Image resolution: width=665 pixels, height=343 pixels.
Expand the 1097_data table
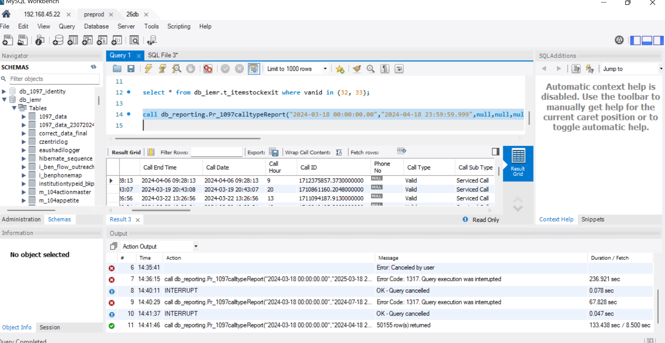click(24, 117)
